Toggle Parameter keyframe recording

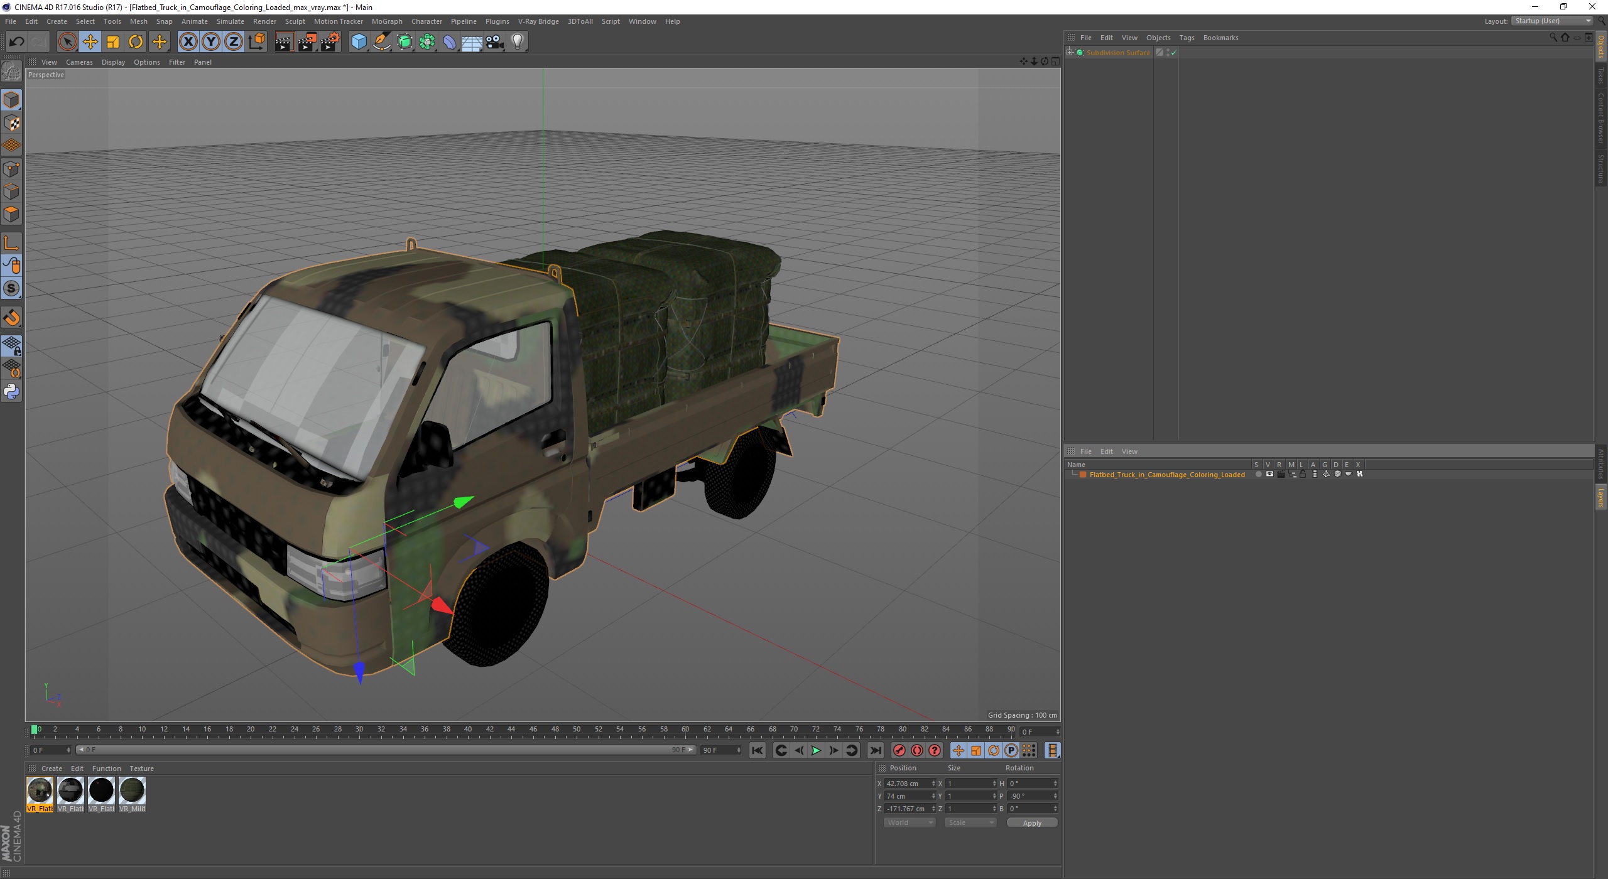1011,750
